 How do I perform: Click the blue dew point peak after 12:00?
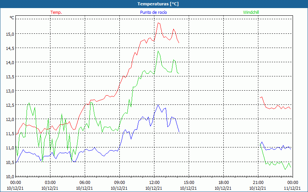[158, 105]
